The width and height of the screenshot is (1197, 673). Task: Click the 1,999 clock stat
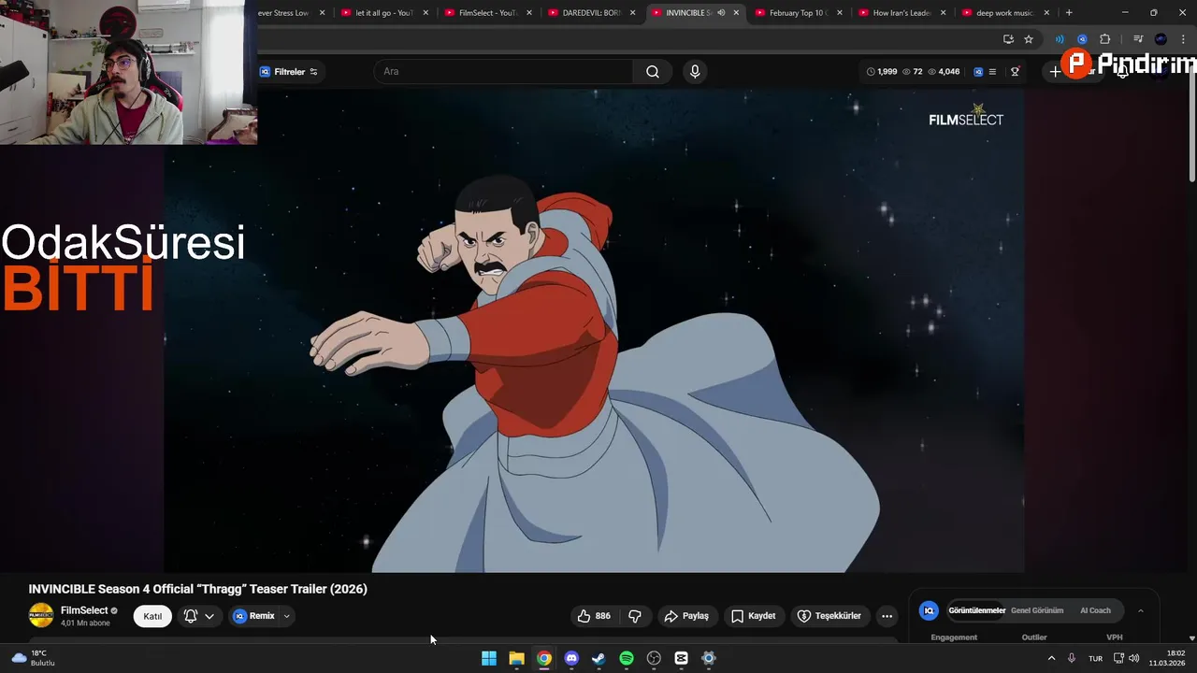click(882, 72)
